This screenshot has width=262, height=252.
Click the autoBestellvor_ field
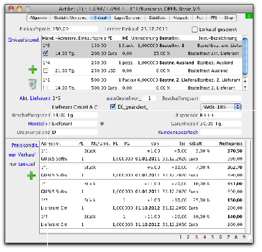[x=149, y=98]
